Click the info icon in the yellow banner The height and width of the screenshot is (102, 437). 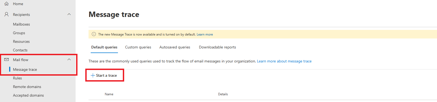coord(94,34)
